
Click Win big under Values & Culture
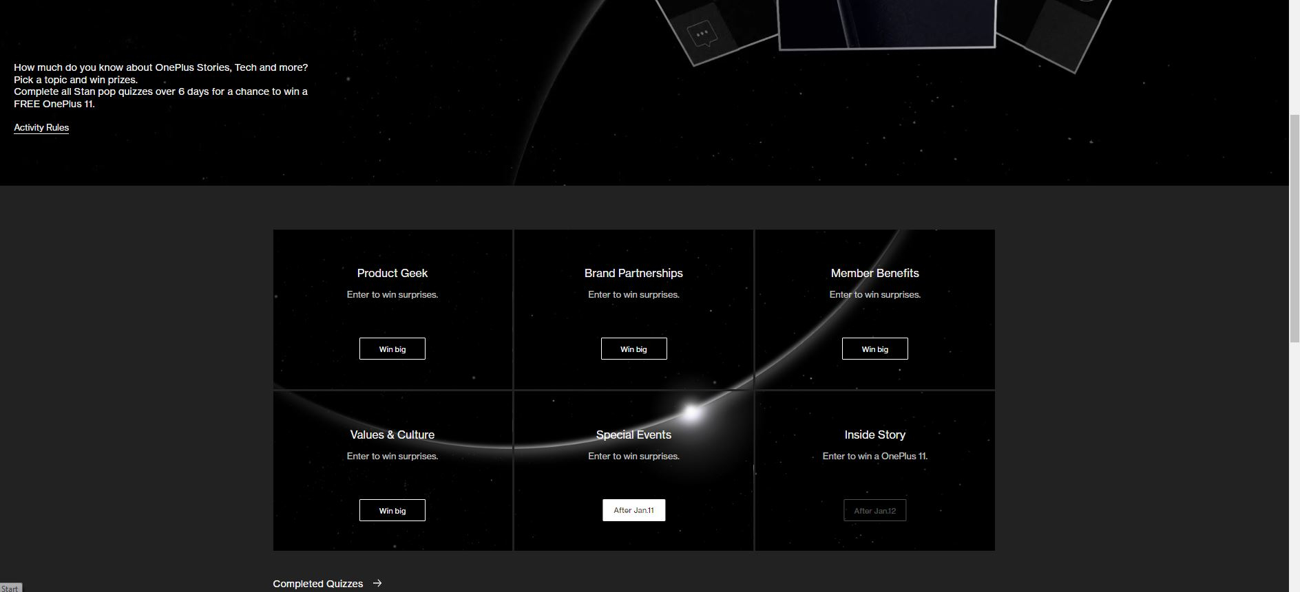[392, 510]
